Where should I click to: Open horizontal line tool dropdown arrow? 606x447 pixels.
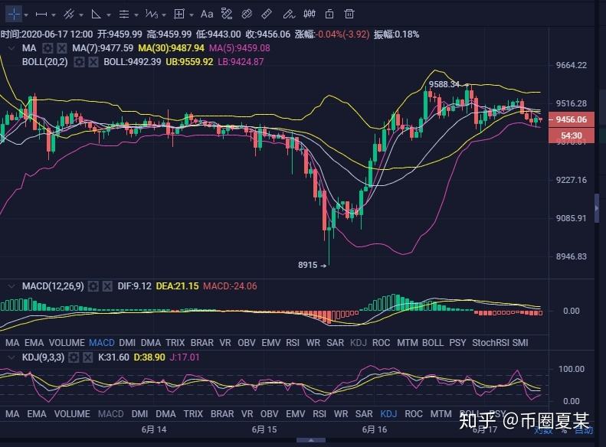coord(54,15)
